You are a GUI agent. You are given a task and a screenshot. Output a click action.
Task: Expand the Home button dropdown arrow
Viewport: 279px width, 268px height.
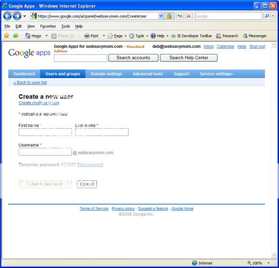(x=46, y=36)
